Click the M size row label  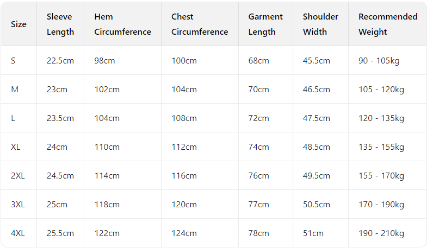pyautogui.click(x=15, y=90)
